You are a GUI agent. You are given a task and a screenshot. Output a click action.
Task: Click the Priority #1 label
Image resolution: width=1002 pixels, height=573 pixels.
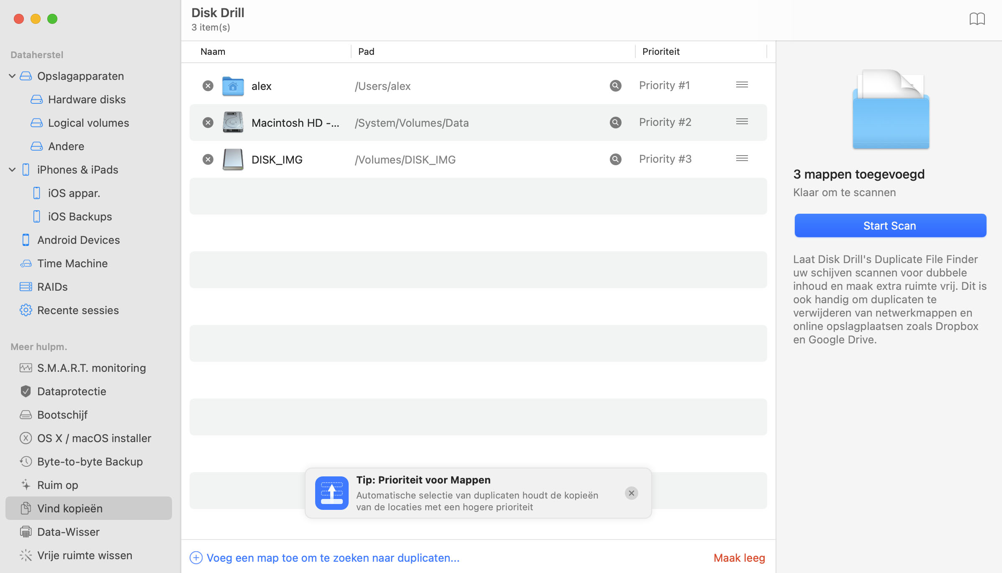[664, 85]
